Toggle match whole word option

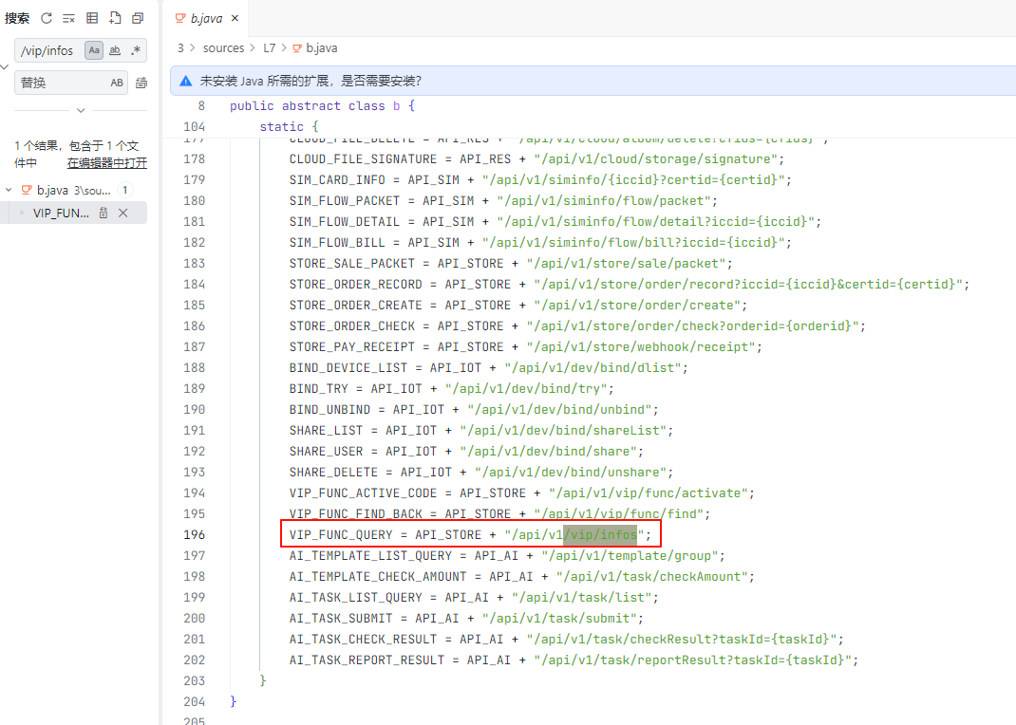(115, 50)
